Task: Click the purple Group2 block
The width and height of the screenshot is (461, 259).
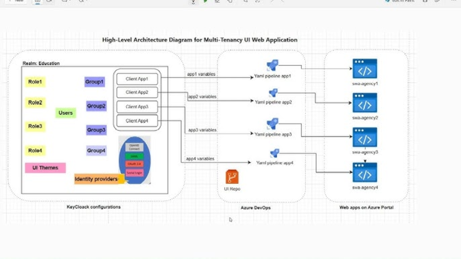Action: 96,106
